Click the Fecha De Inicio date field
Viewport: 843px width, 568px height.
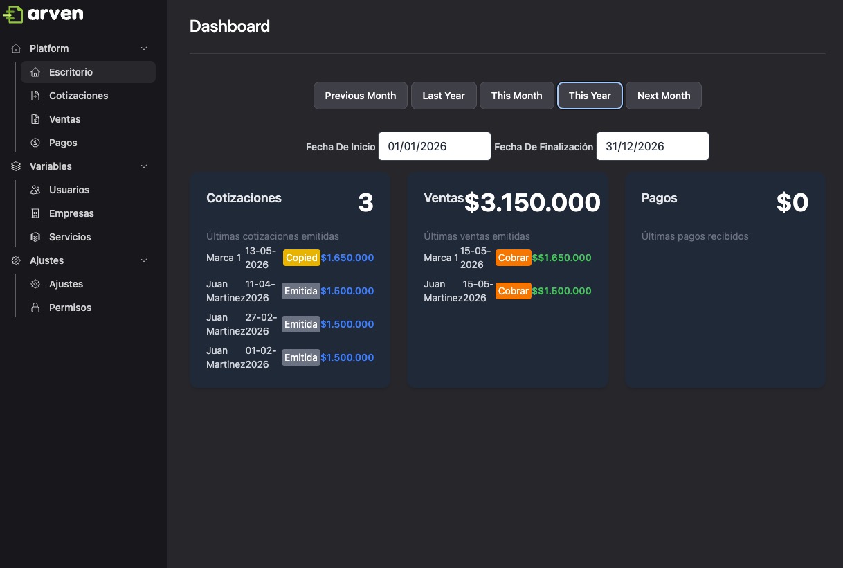pyautogui.click(x=435, y=146)
